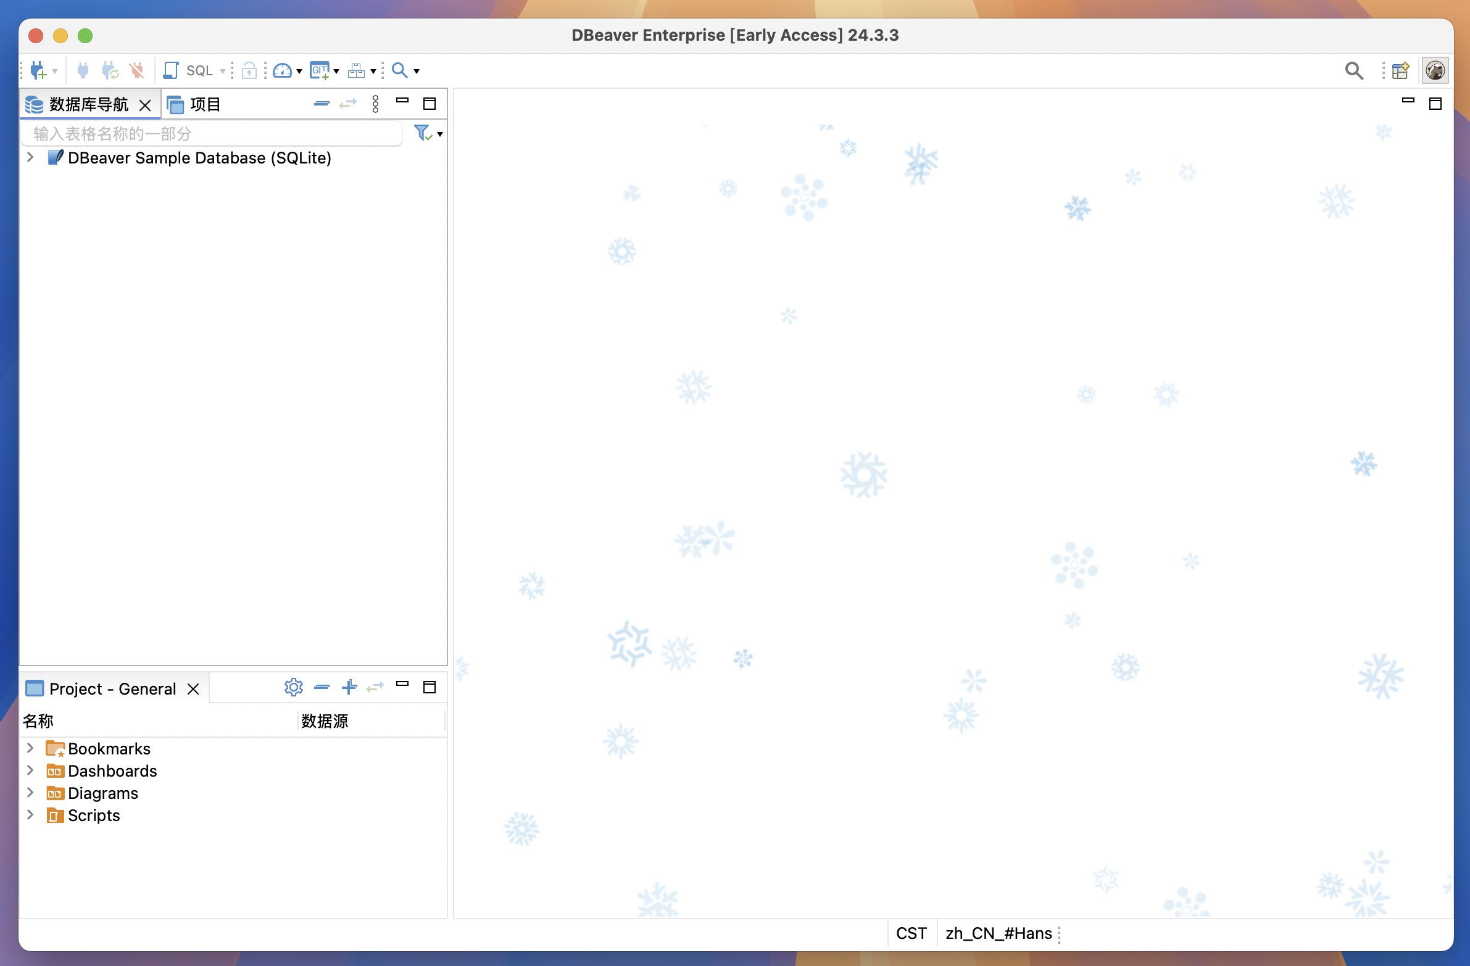Click the blue magnifier search icon in the toolbar
Viewport: 1470px width, 966px height.
point(400,70)
